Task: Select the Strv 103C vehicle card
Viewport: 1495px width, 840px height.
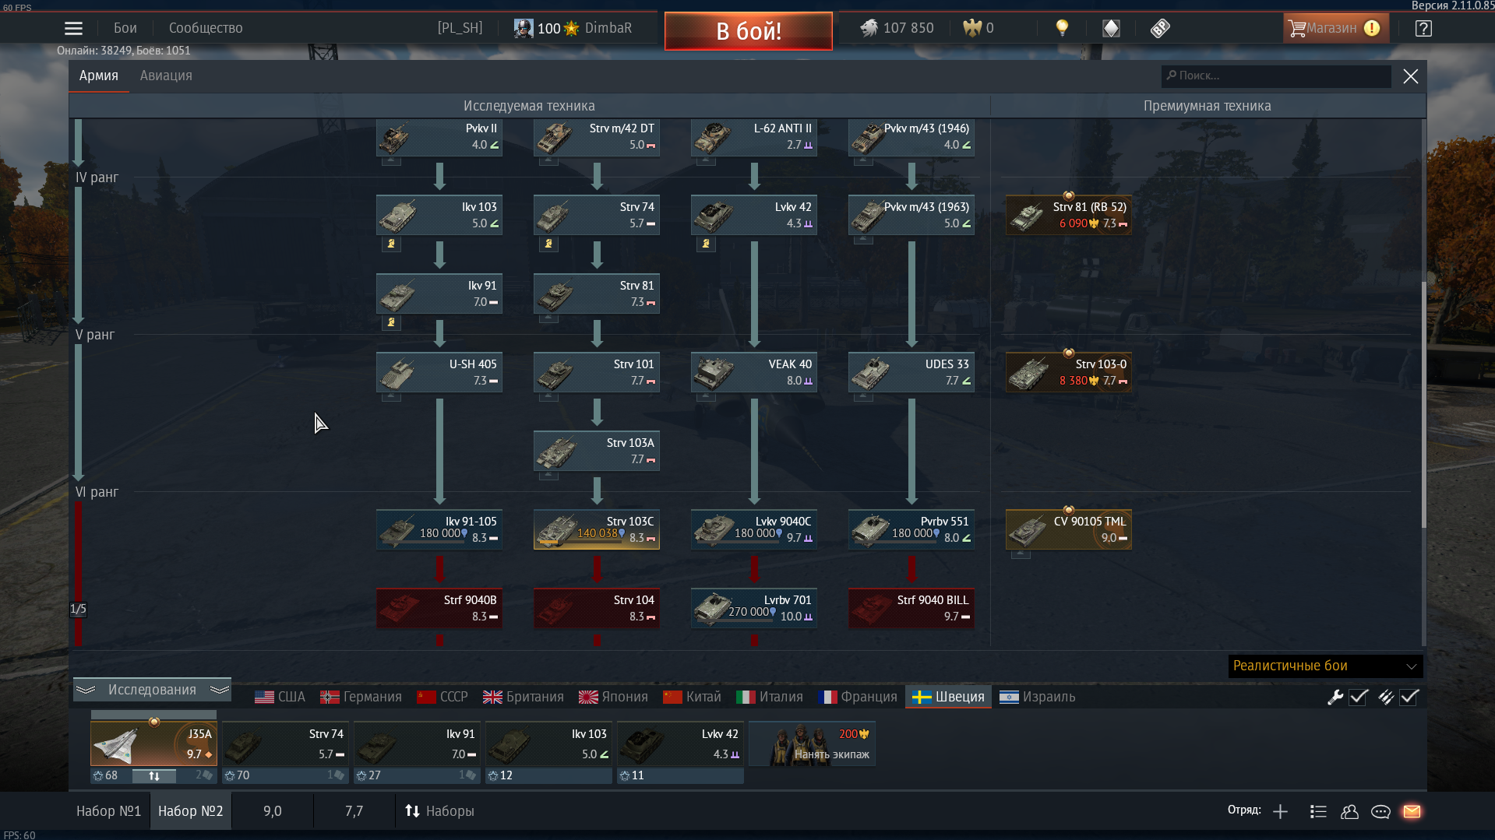Action: pyautogui.click(x=597, y=529)
